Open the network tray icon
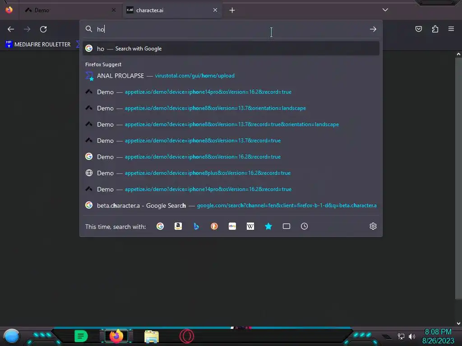This screenshot has width=462, height=346. pos(401,336)
